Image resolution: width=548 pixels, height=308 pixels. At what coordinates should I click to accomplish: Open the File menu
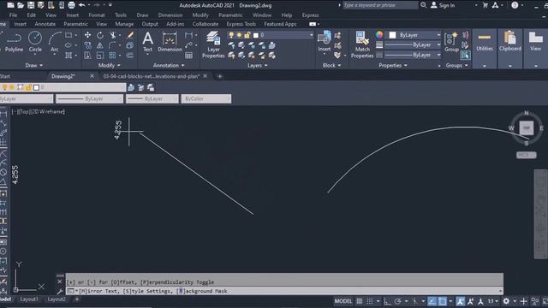14,15
